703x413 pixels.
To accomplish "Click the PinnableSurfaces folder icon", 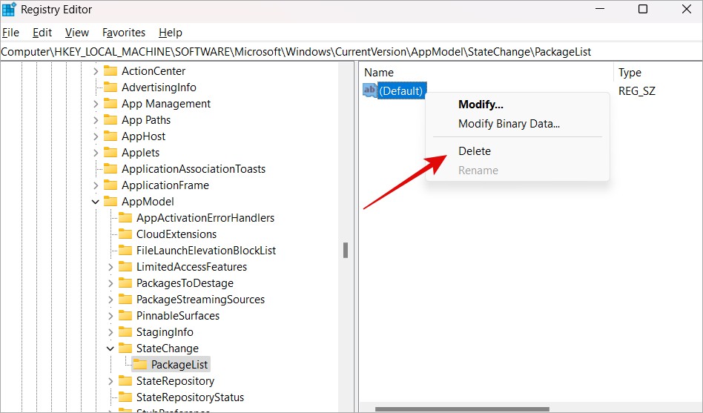I will click(125, 315).
